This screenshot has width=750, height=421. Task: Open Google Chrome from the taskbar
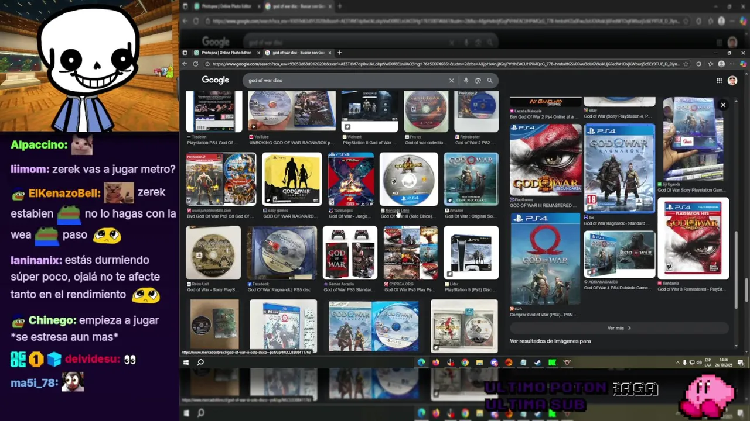(465, 363)
